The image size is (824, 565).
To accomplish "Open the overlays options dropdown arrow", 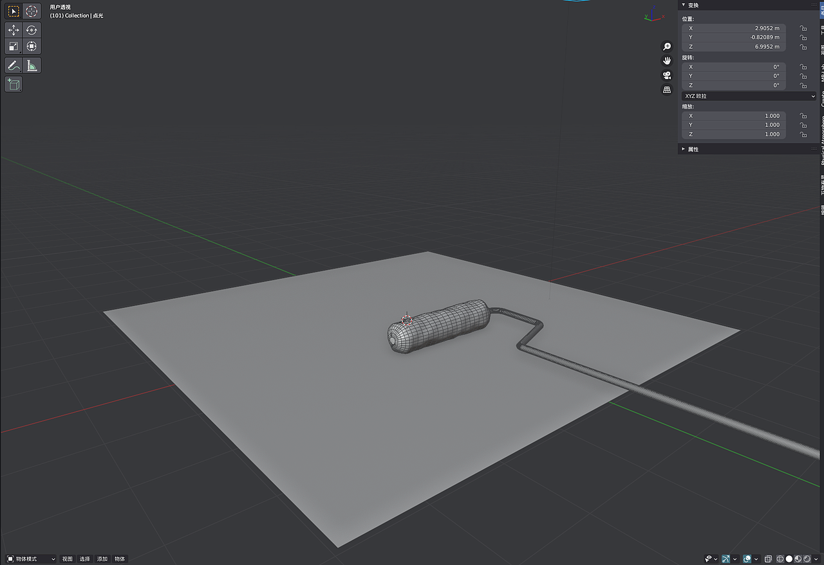I will (756, 559).
